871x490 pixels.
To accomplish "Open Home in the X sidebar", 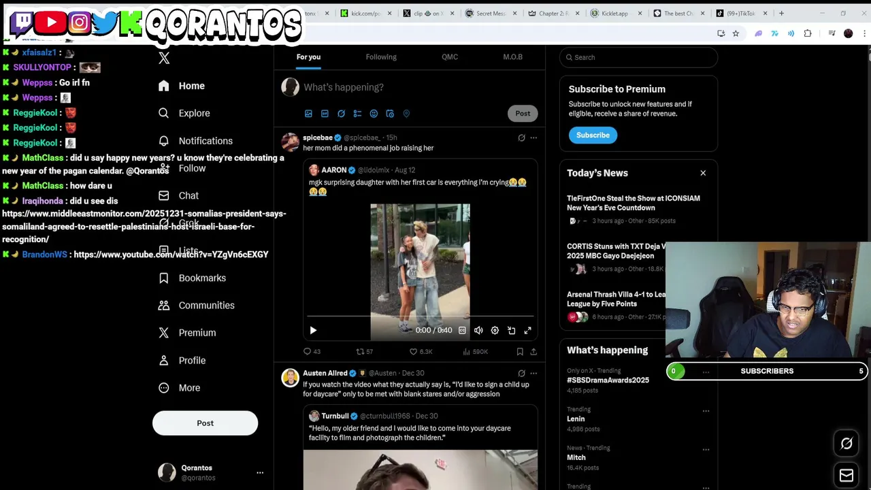I will click(182, 86).
